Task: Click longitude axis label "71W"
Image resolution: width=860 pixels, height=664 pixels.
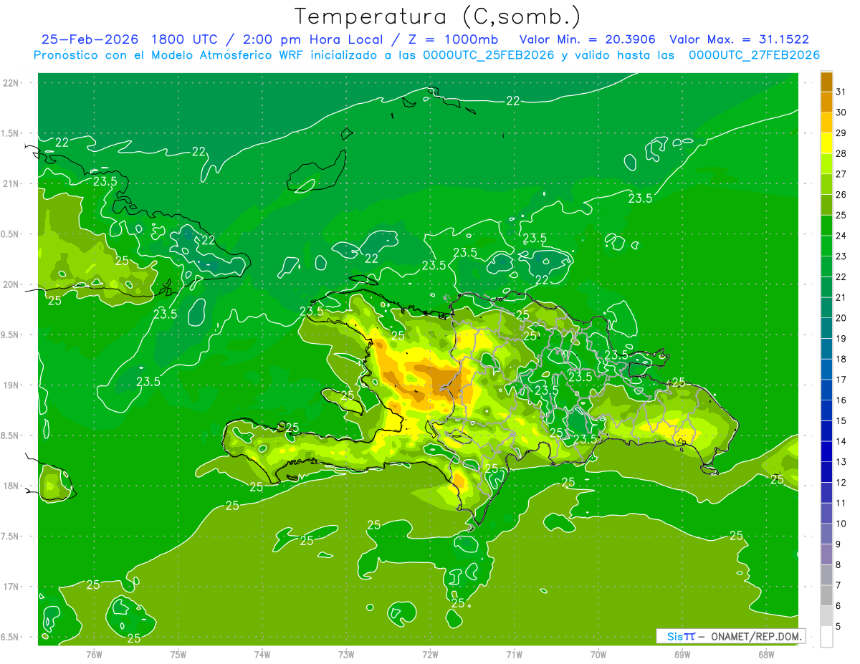Action: pos(514,655)
